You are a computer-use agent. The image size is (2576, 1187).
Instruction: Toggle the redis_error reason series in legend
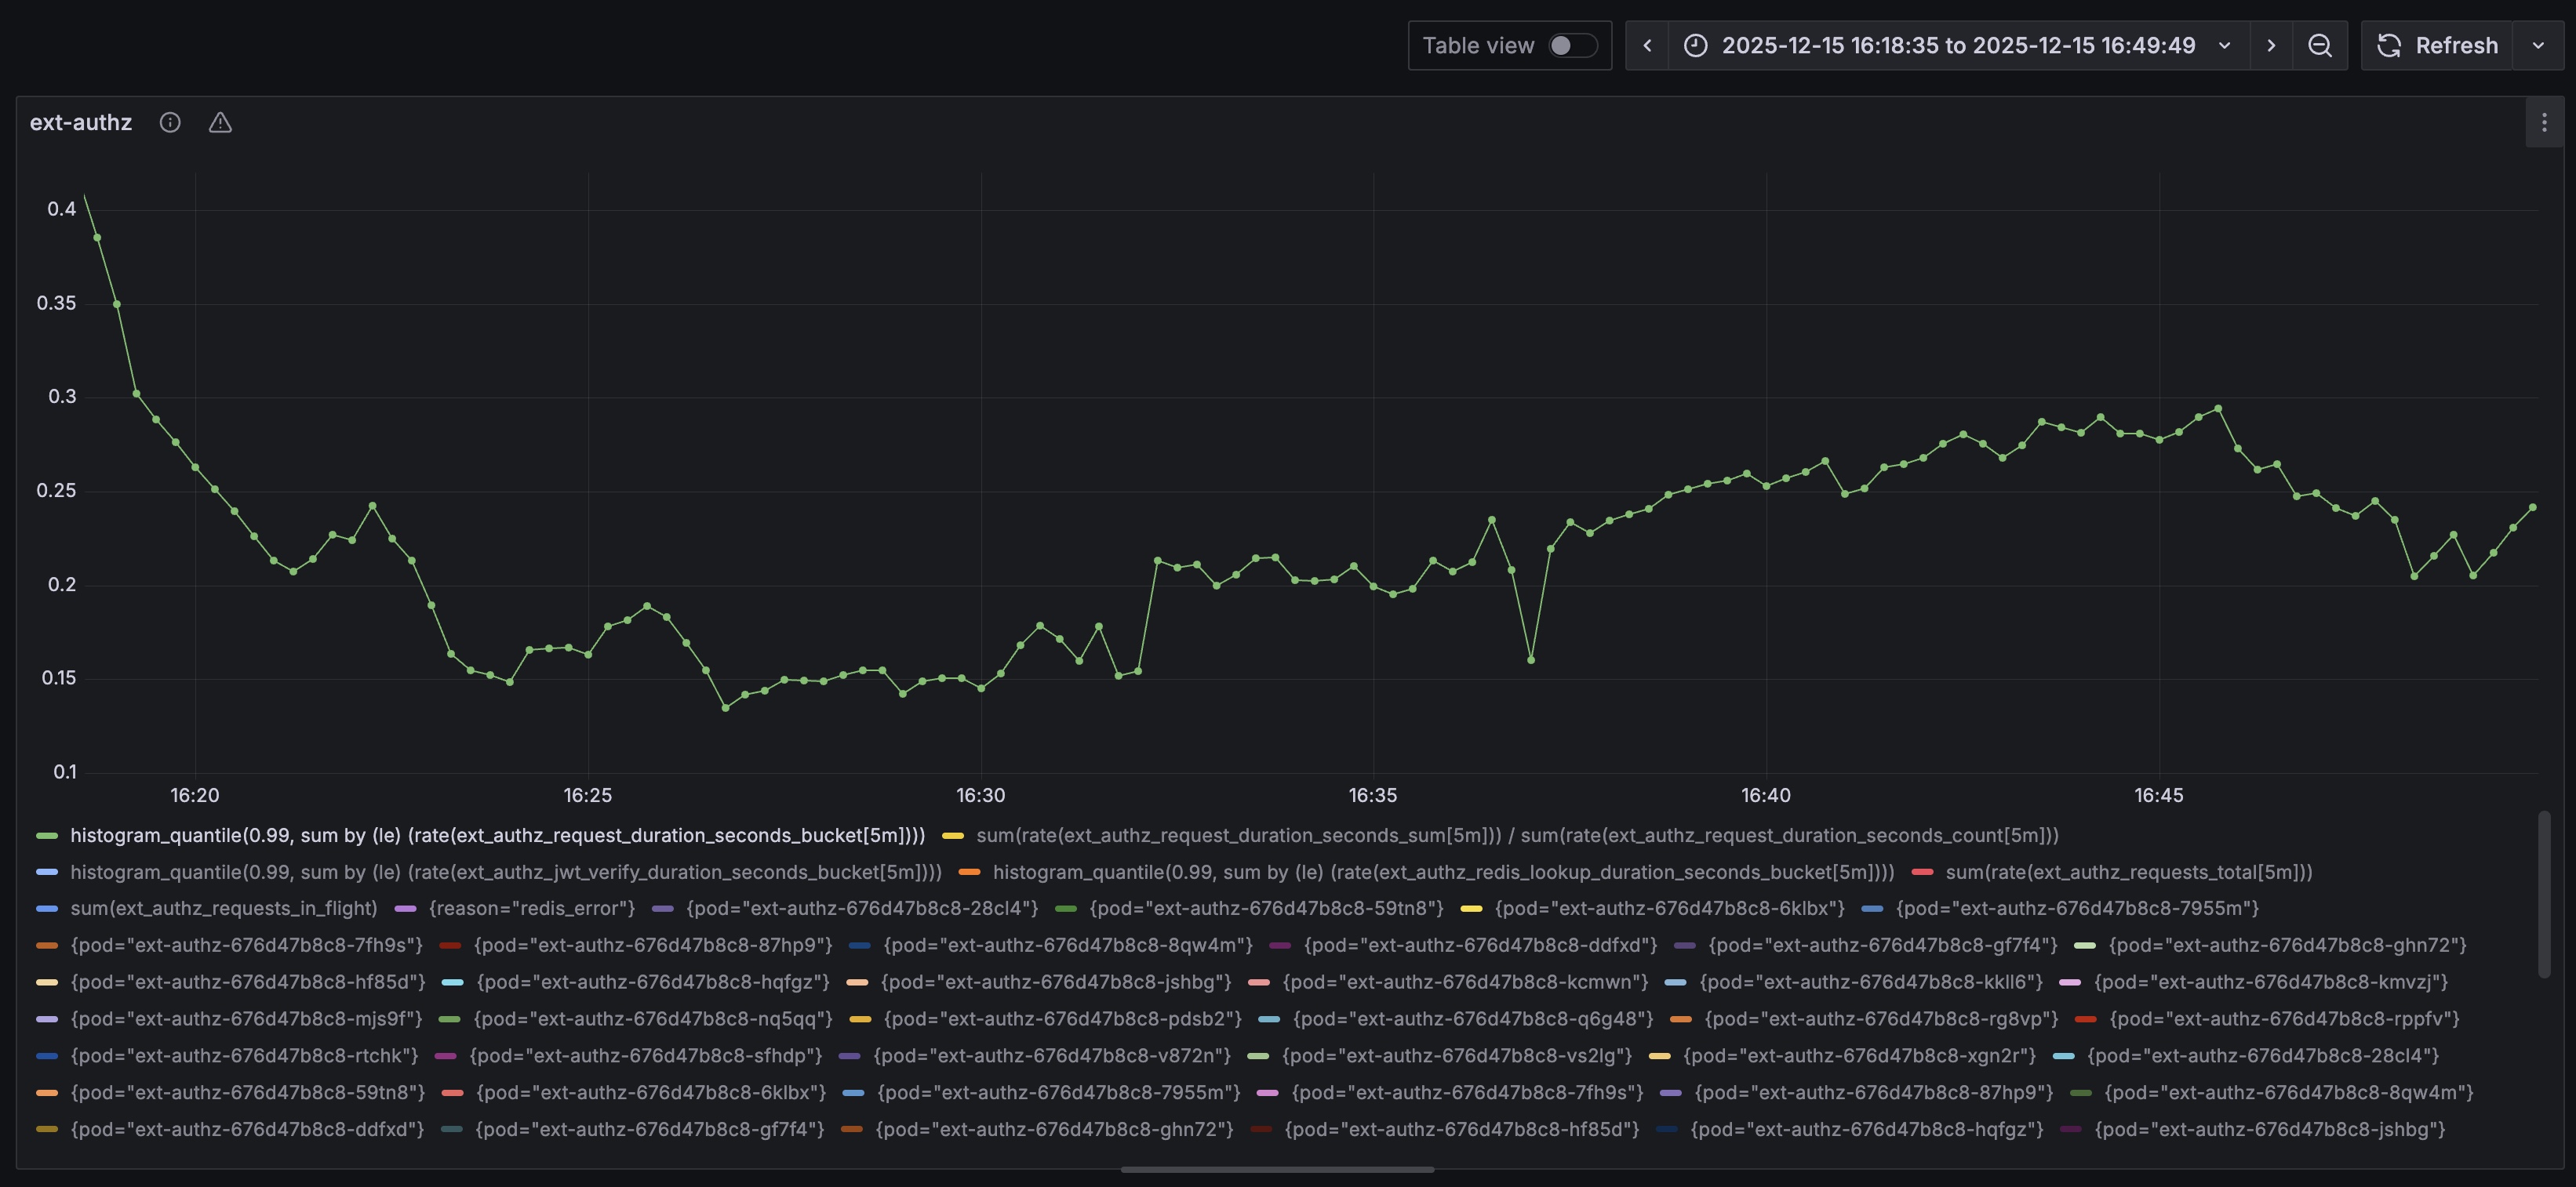click(x=531, y=908)
